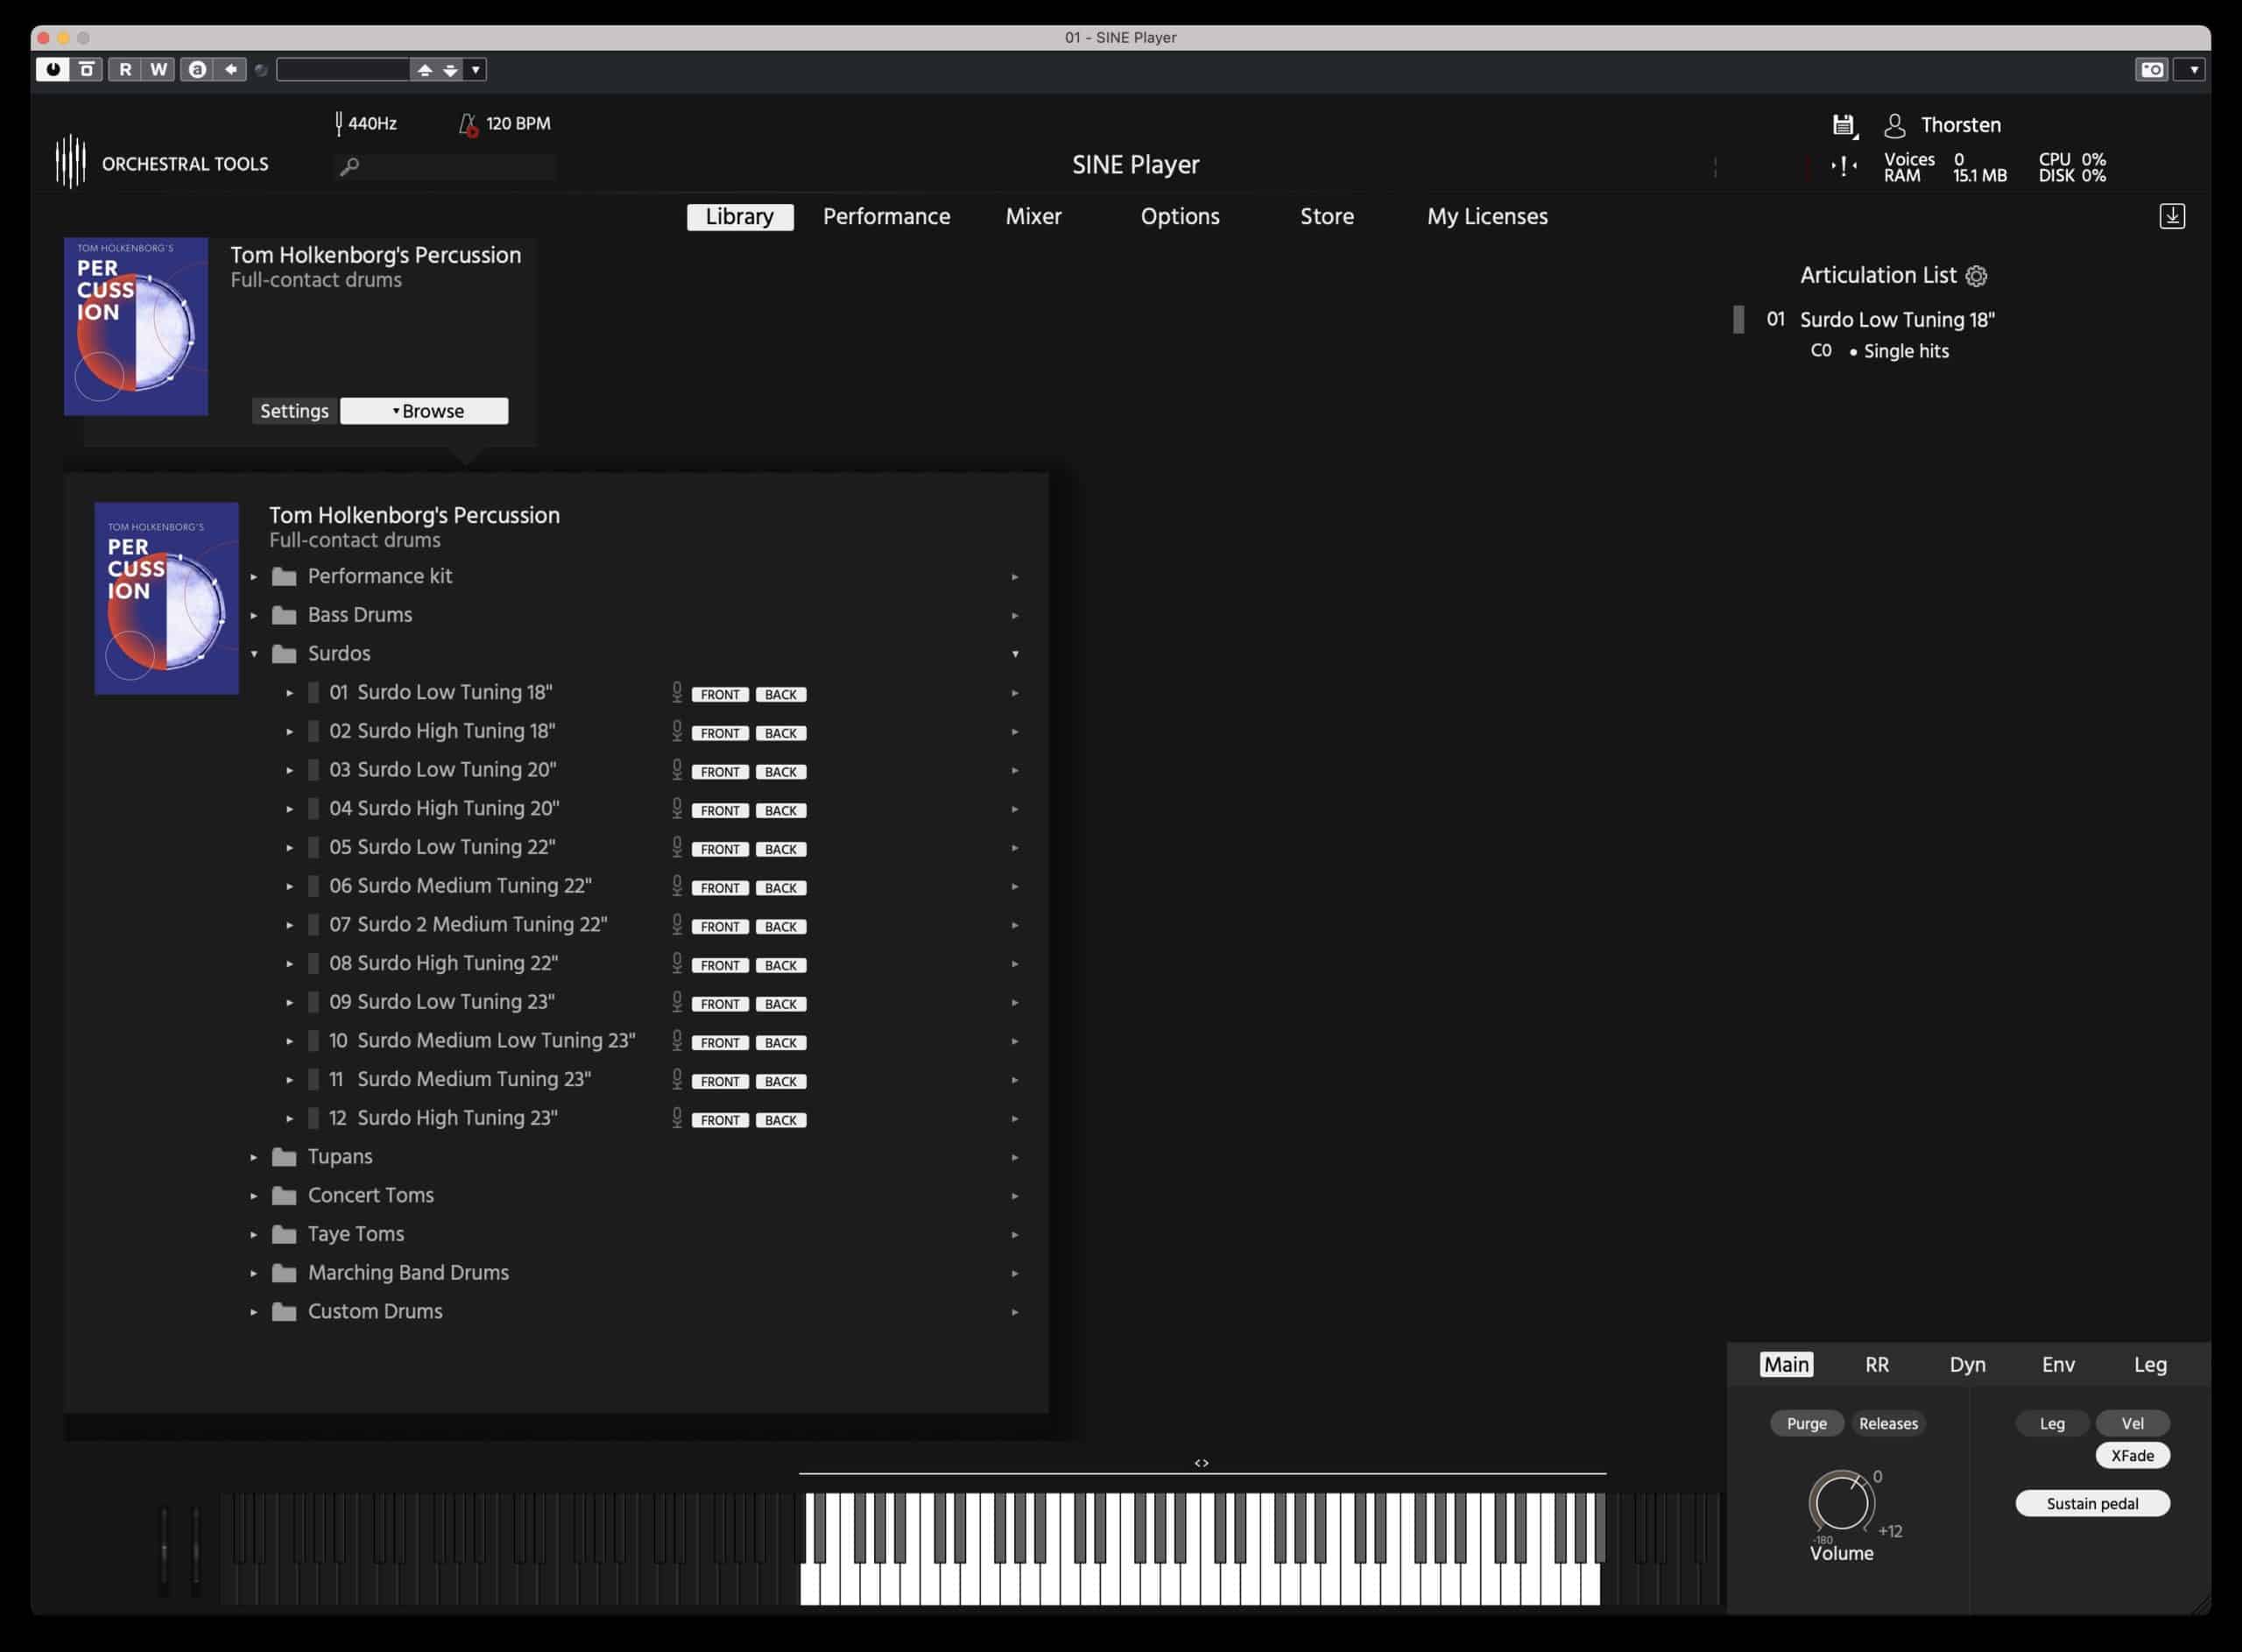Click the camera snapshot icon in host bar
The image size is (2242, 1652).
(2151, 69)
